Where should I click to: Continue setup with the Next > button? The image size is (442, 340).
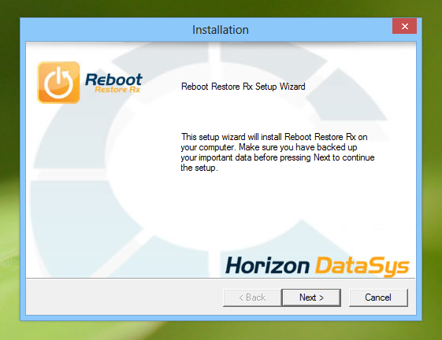click(311, 297)
